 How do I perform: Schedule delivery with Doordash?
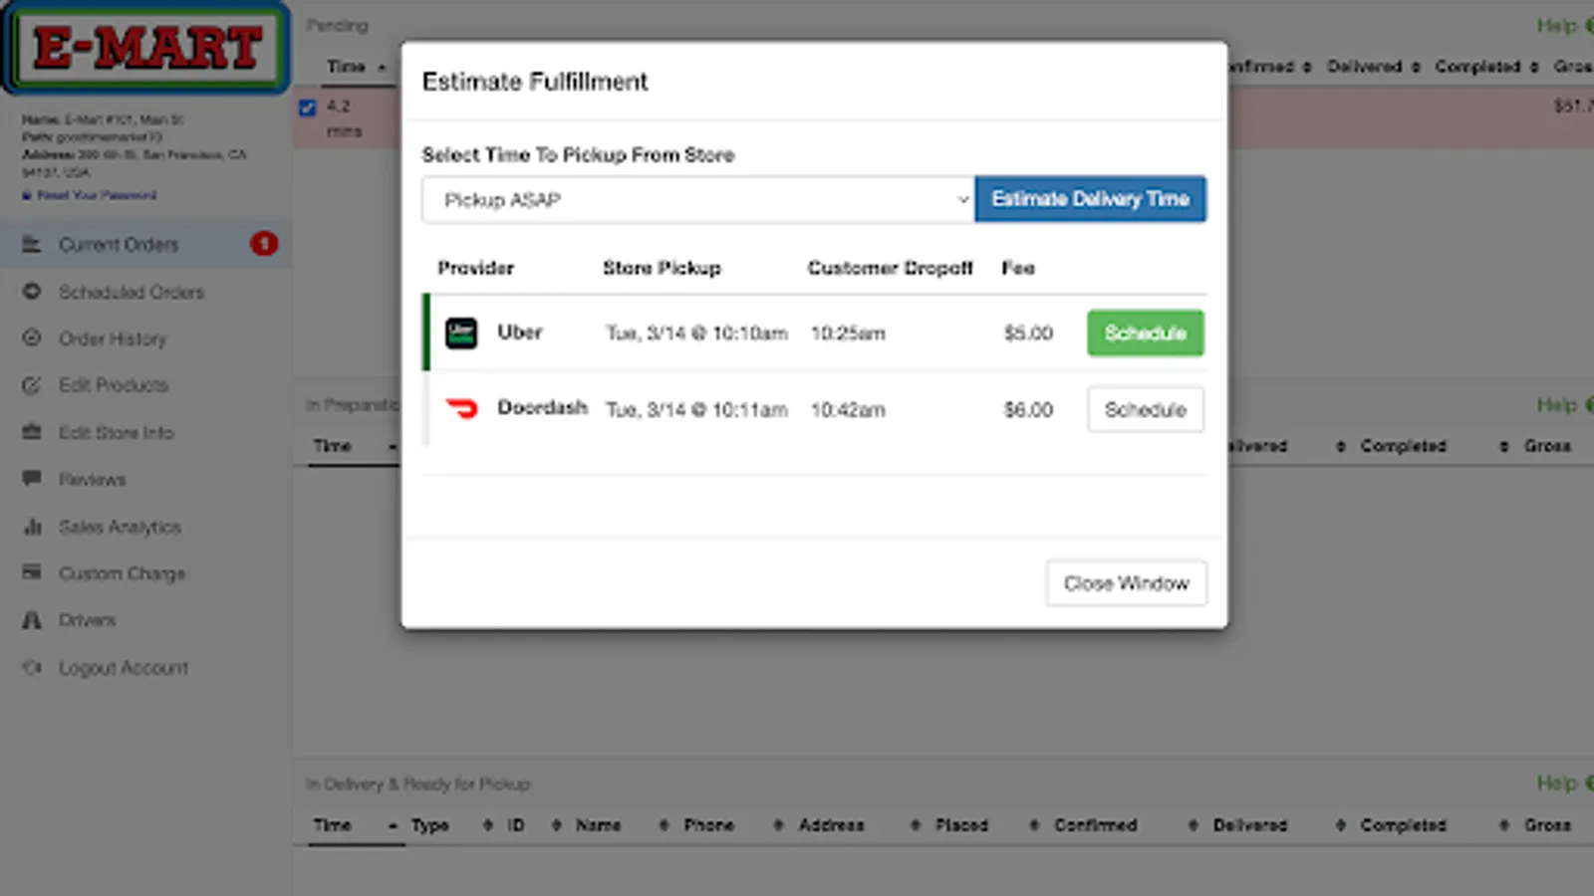click(x=1145, y=410)
